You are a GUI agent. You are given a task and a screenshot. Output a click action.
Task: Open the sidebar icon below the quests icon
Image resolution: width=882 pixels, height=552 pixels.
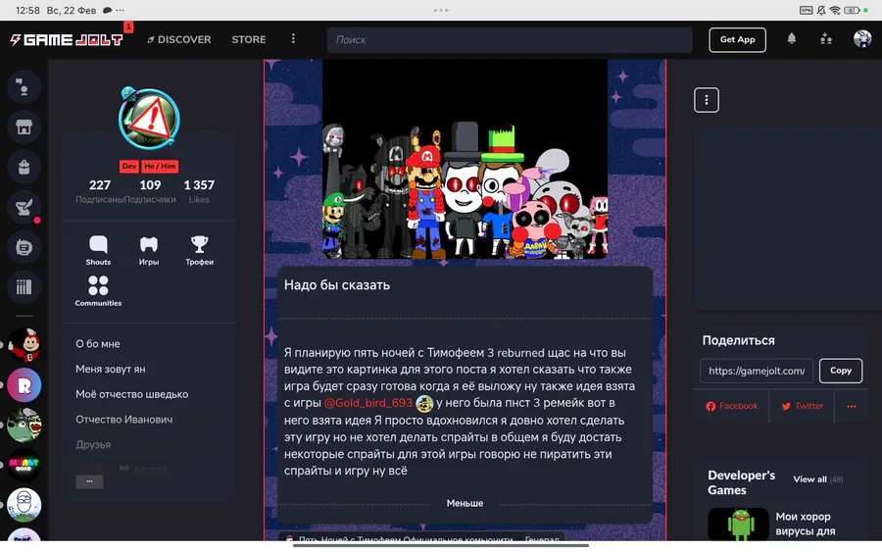pos(24,247)
